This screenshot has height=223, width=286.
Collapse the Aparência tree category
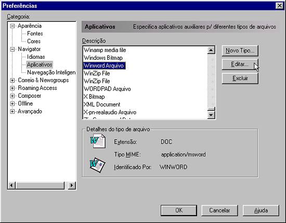12,26
